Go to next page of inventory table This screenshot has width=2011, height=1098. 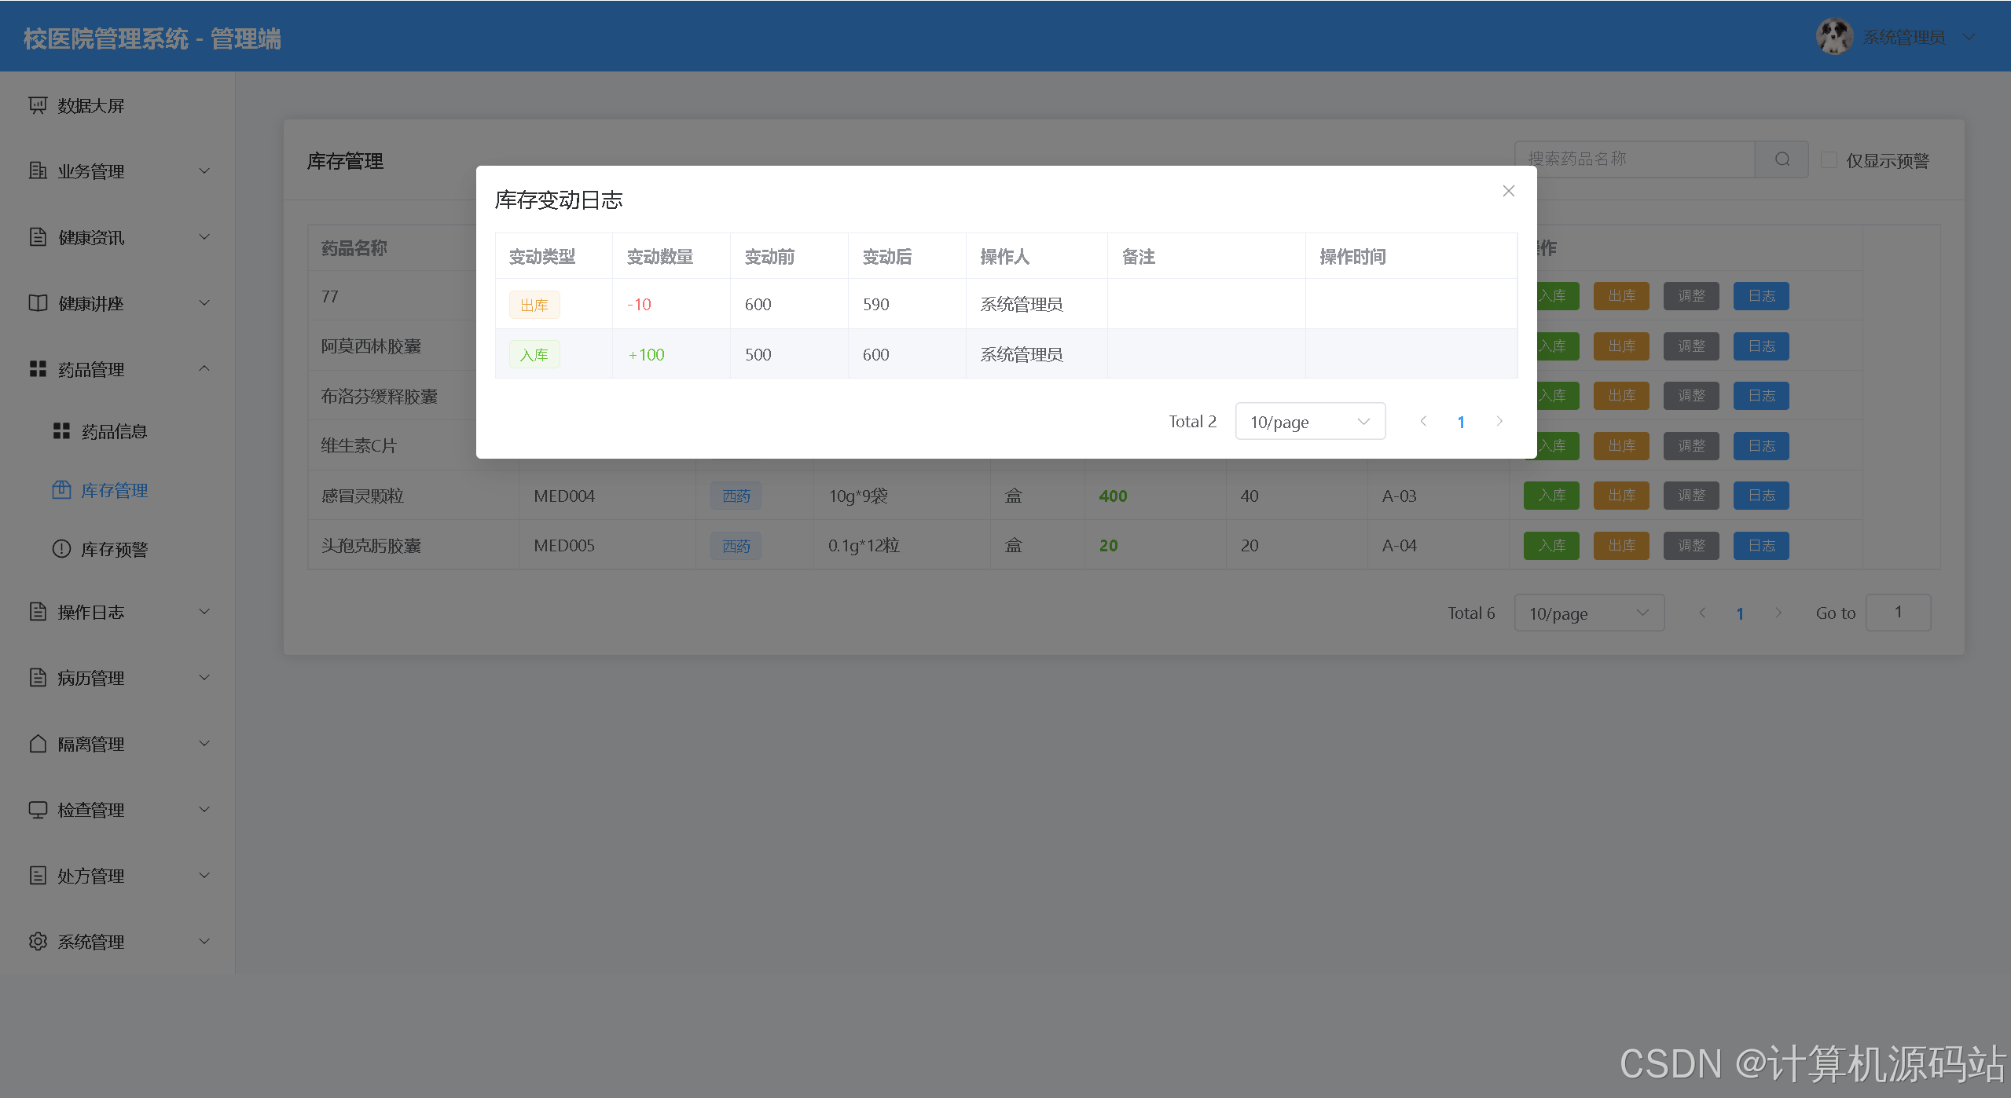1778,613
